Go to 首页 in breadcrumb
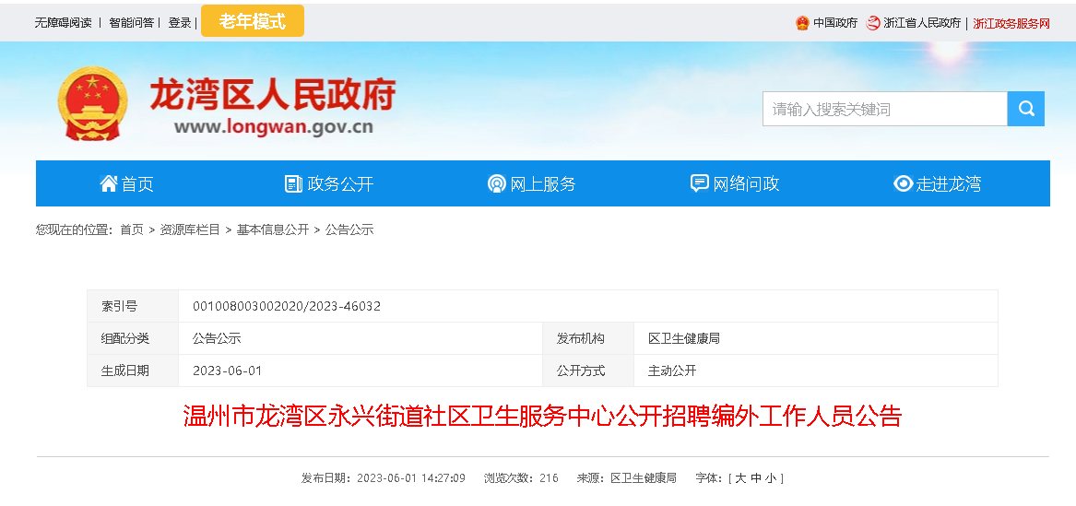Viewport: 1076px width, 506px height. 132,229
